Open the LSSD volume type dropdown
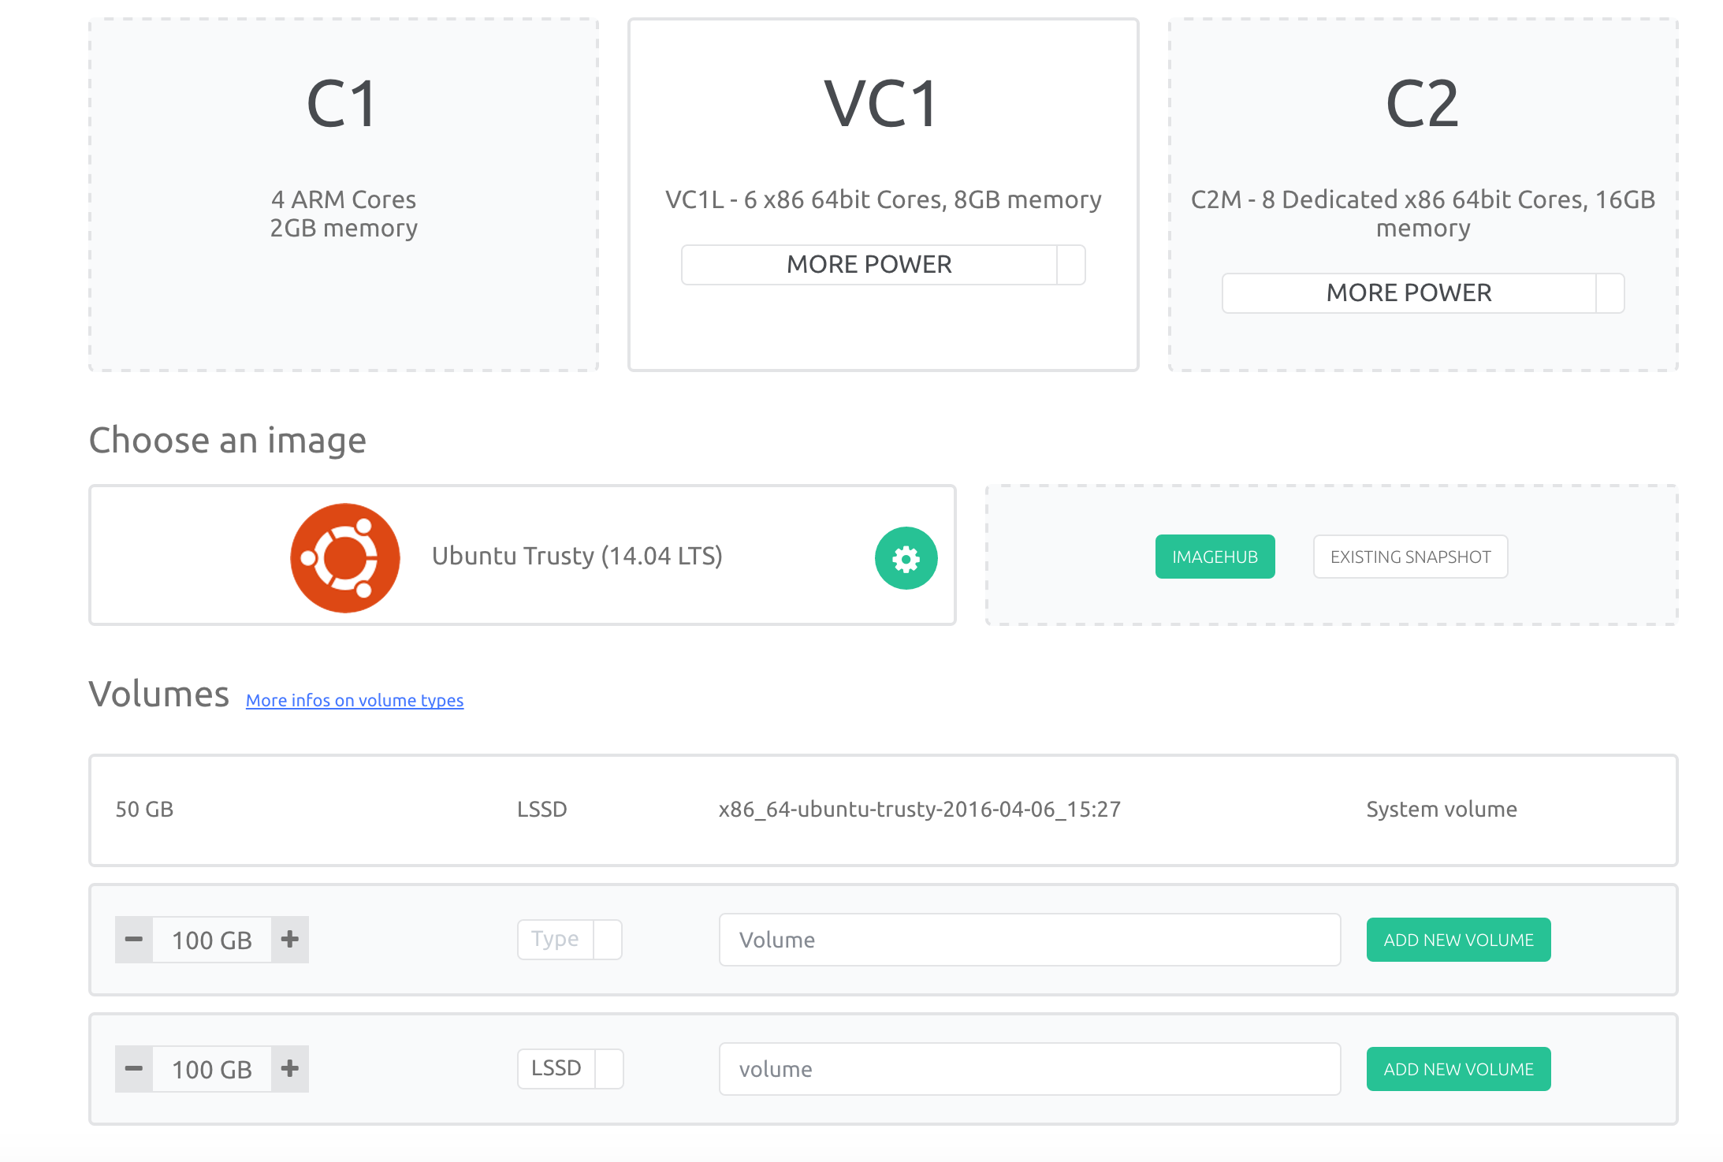This screenshot has width=1723, height=1162. click(x=570, y=1068)
